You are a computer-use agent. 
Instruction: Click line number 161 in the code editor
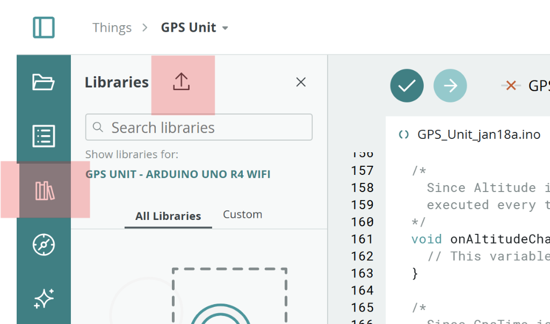[x=363, y=239]
